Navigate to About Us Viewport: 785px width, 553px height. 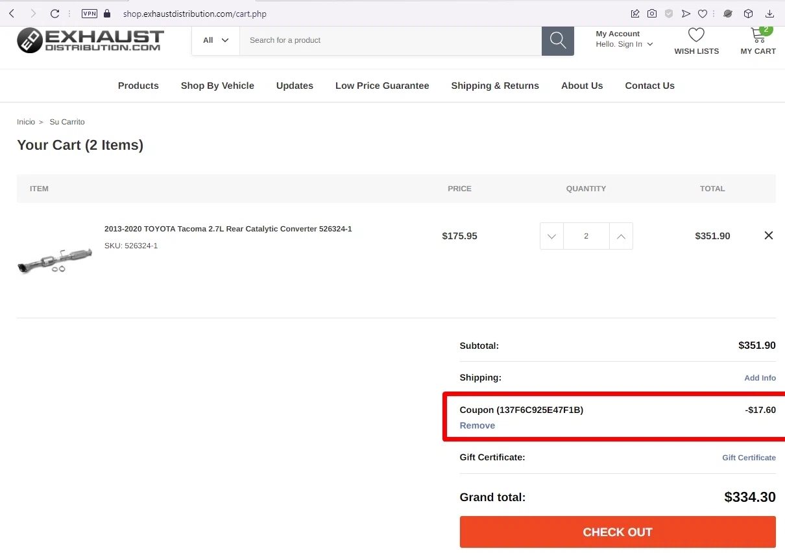click(x=582, y=86)
